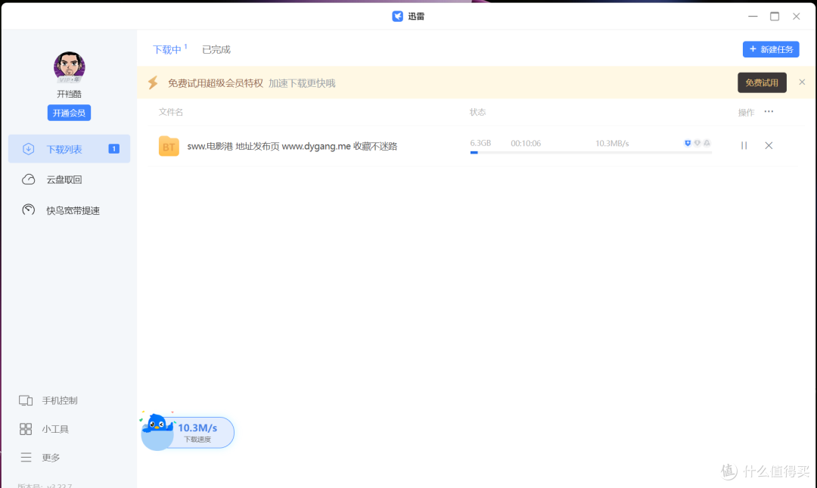Open 小工具 in the sidebar
The width and height of the screenshot is (817, 488).
tap(55, 429)
